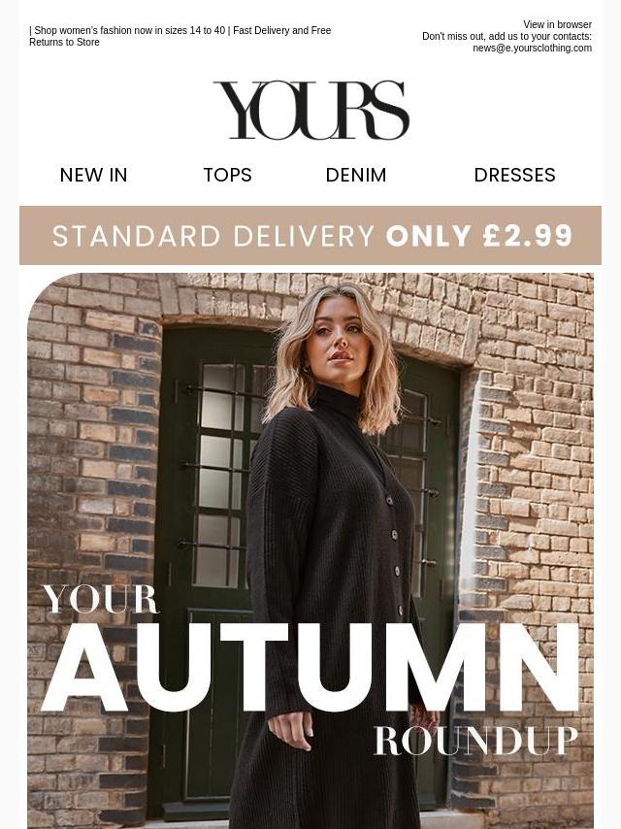Click the YOURS brand logo

click(x=310, y=110)
